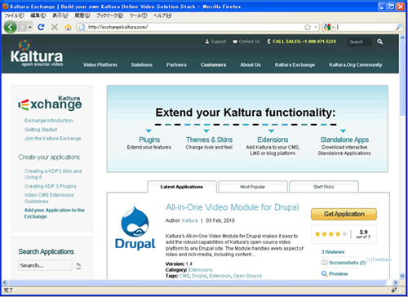Viewport: 408px width, 297px height.
Task: Switch to the Latest Applications tab
Action: (x=182, y=187)
